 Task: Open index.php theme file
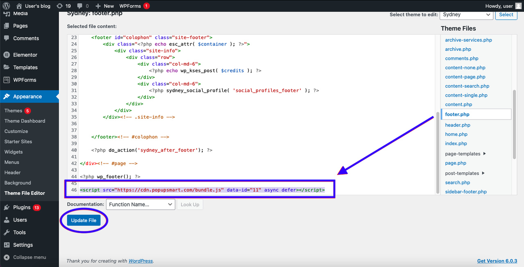coord(456,143)
